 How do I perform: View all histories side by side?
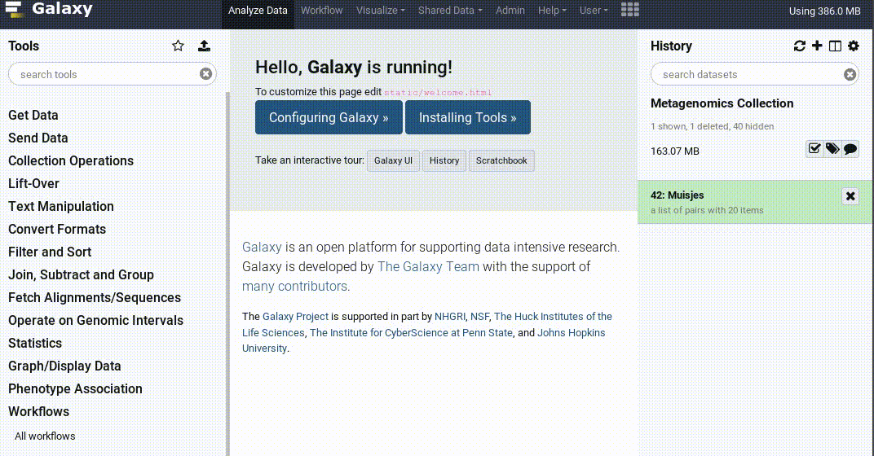point(835,46)
